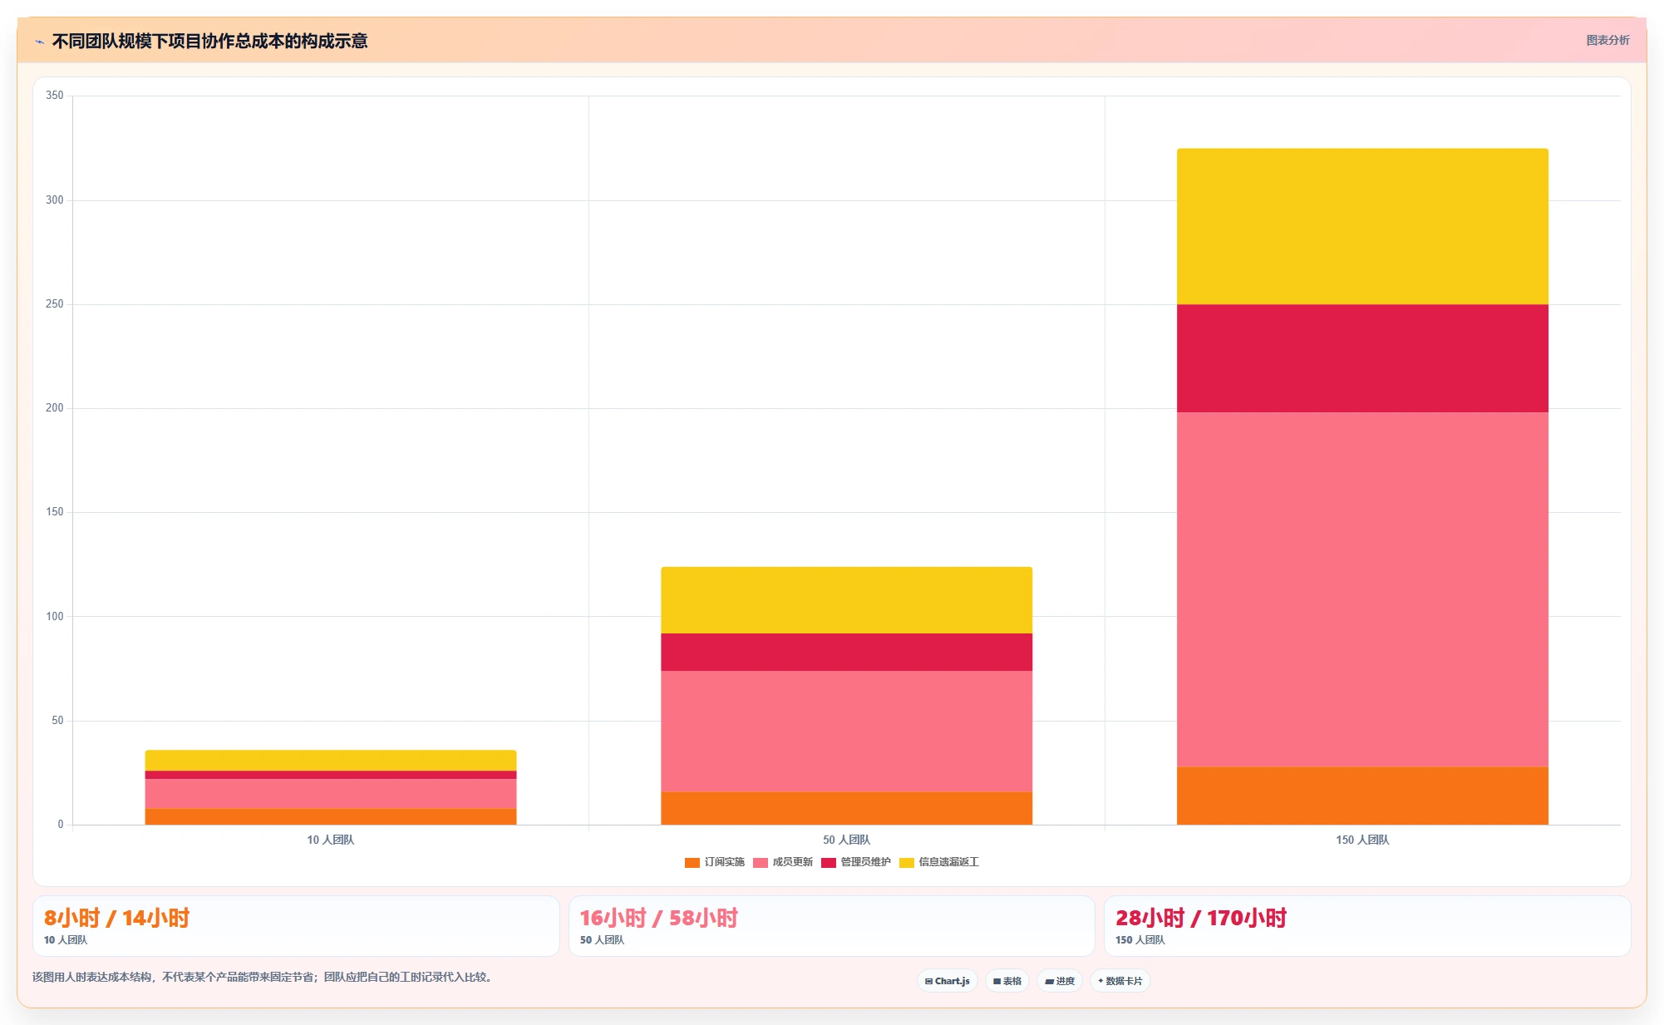Click the 200 y-axis tick label
This screenshot has width=1664, height=1025.
(x=55, y=408)
